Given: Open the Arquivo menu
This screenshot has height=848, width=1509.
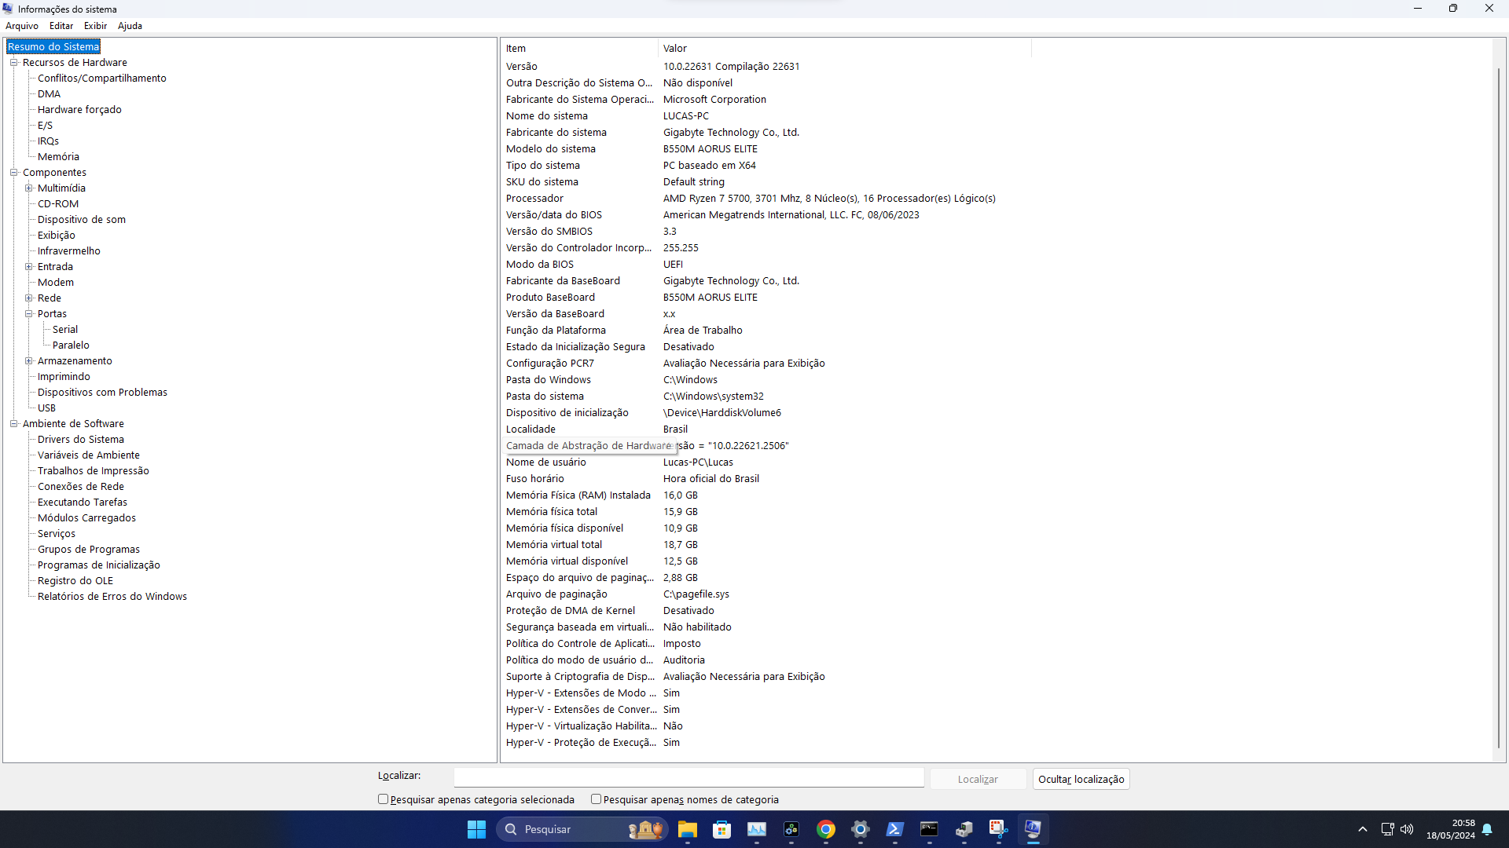Looking at the screenshot, I should pos(22,26).
